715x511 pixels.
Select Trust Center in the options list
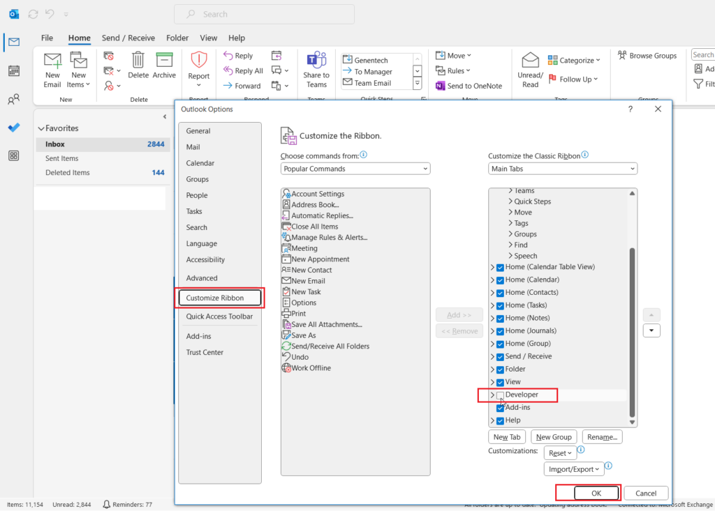[206, 352]
